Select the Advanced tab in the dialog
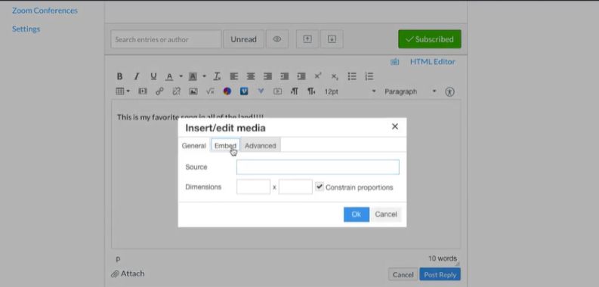 (260, 146)
